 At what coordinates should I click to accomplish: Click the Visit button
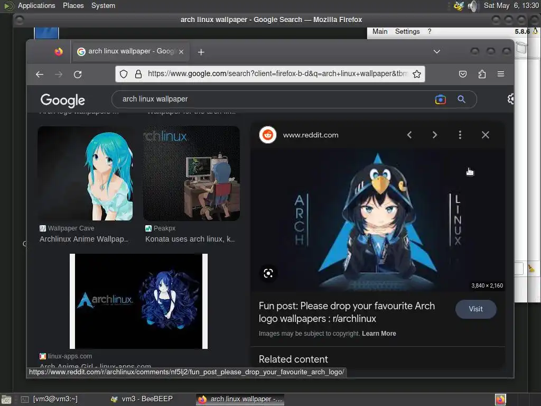pos(476,309)
